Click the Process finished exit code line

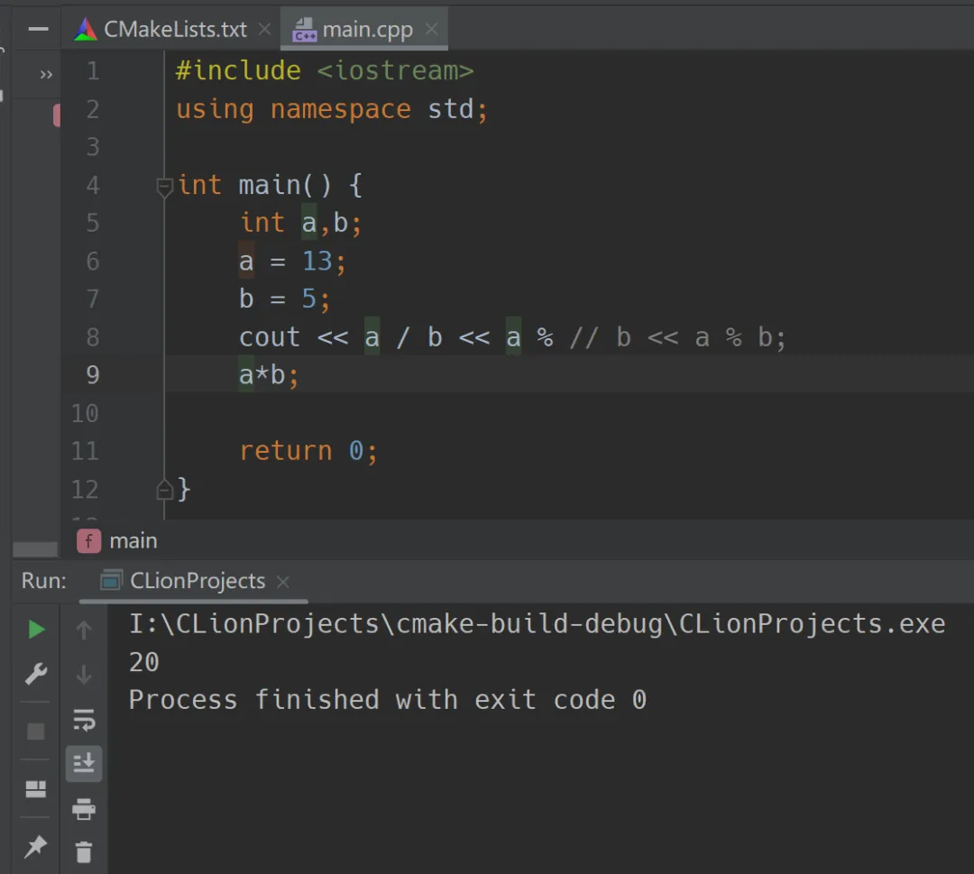[388, 700]
